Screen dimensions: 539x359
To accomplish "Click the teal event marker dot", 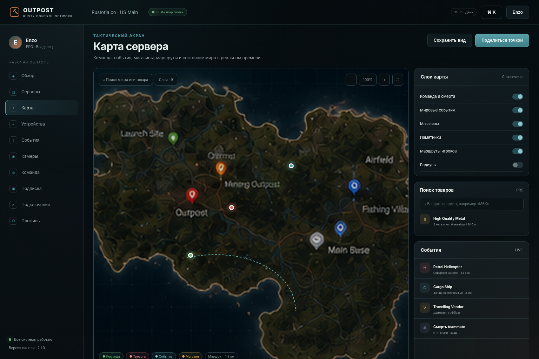I will pyautogui.click(x=291, y=166).
